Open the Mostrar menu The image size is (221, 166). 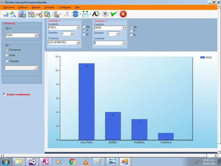(x=36, y=7)
